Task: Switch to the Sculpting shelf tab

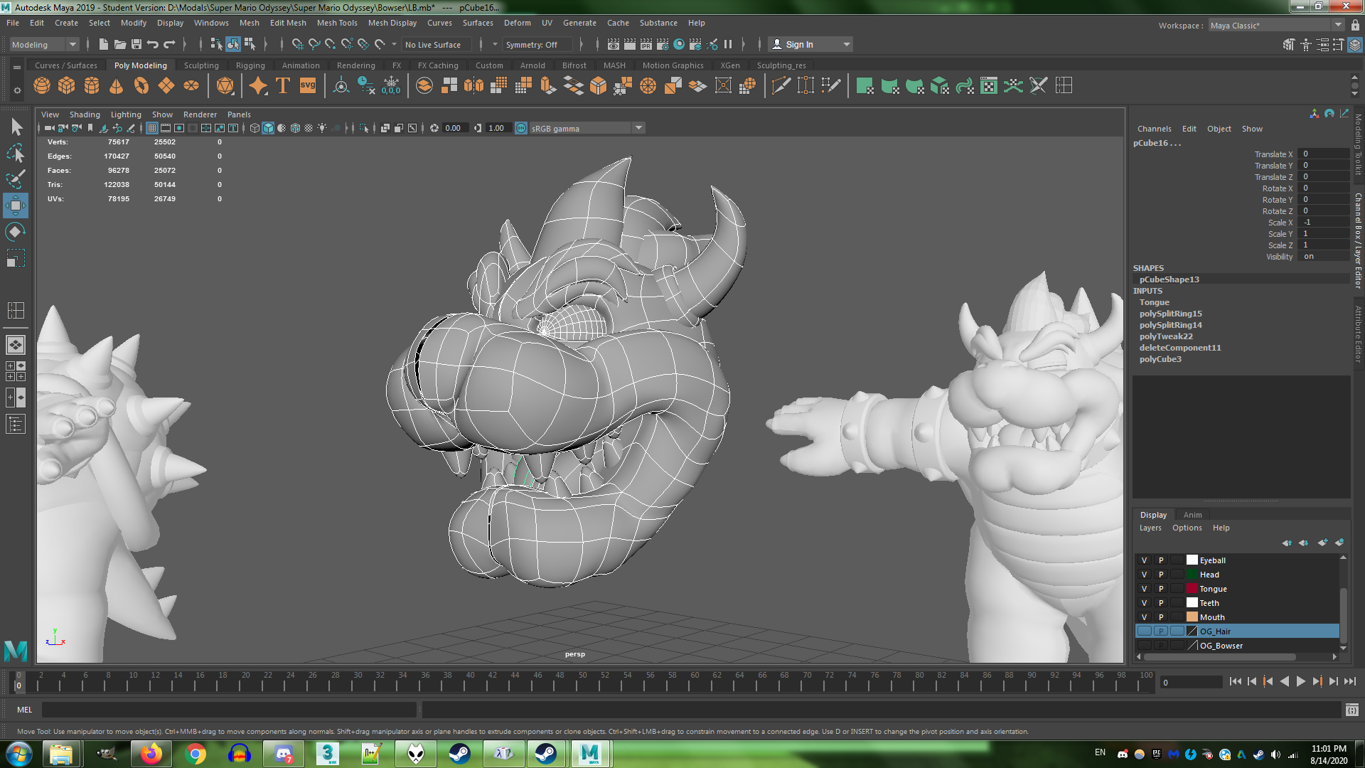Action: (201, 65)
